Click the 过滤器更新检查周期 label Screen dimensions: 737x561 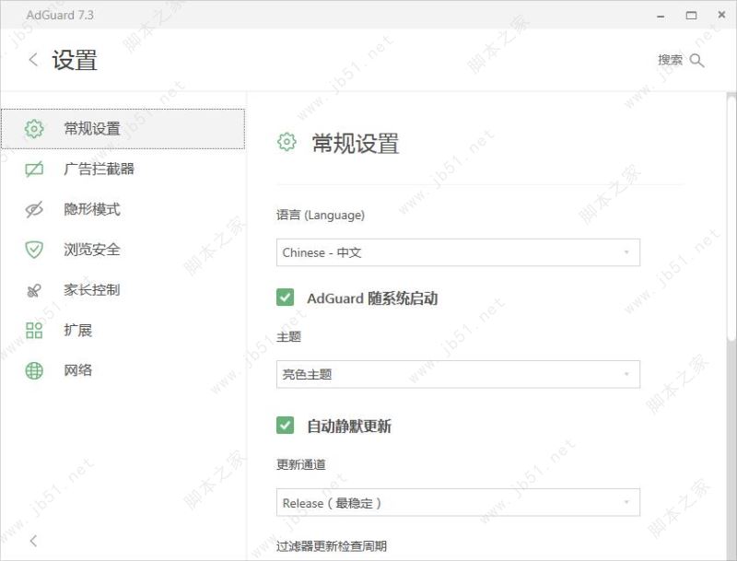pos(332,546)
